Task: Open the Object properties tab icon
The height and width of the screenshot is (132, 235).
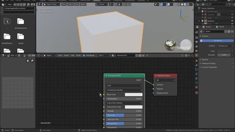Action: point(196,61)
